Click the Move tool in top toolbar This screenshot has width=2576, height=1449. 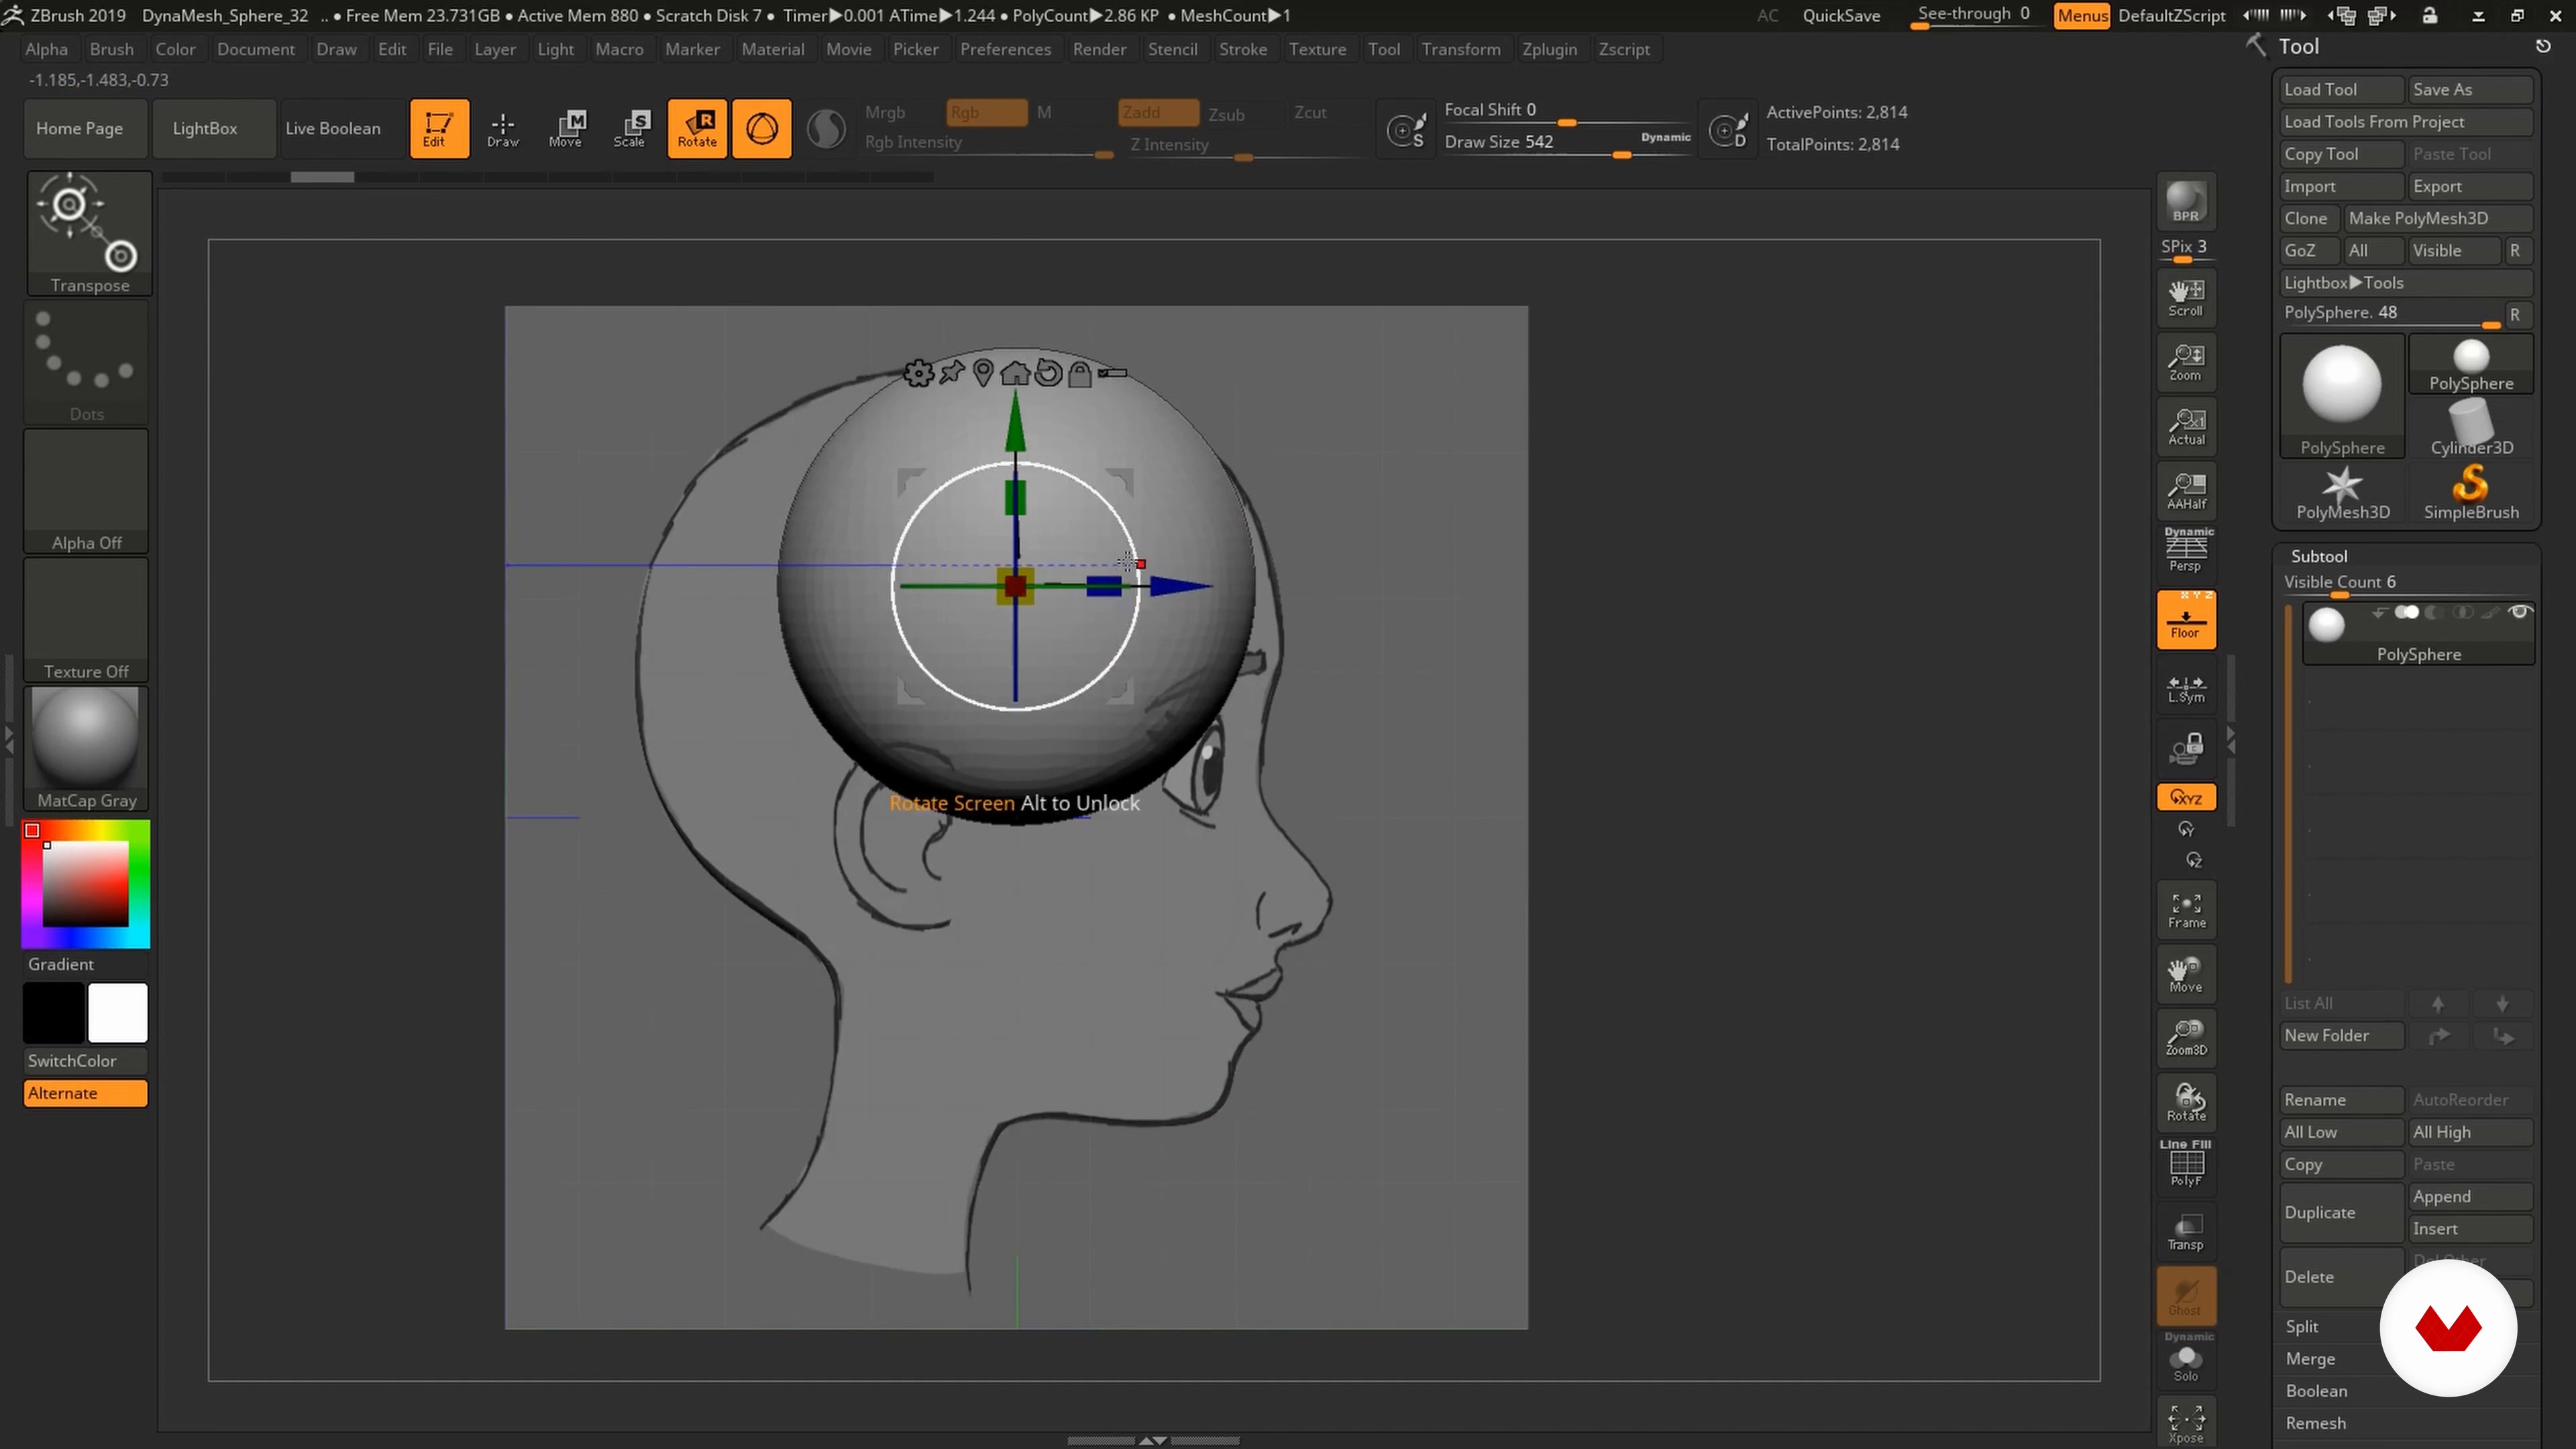tap(567, 128)
